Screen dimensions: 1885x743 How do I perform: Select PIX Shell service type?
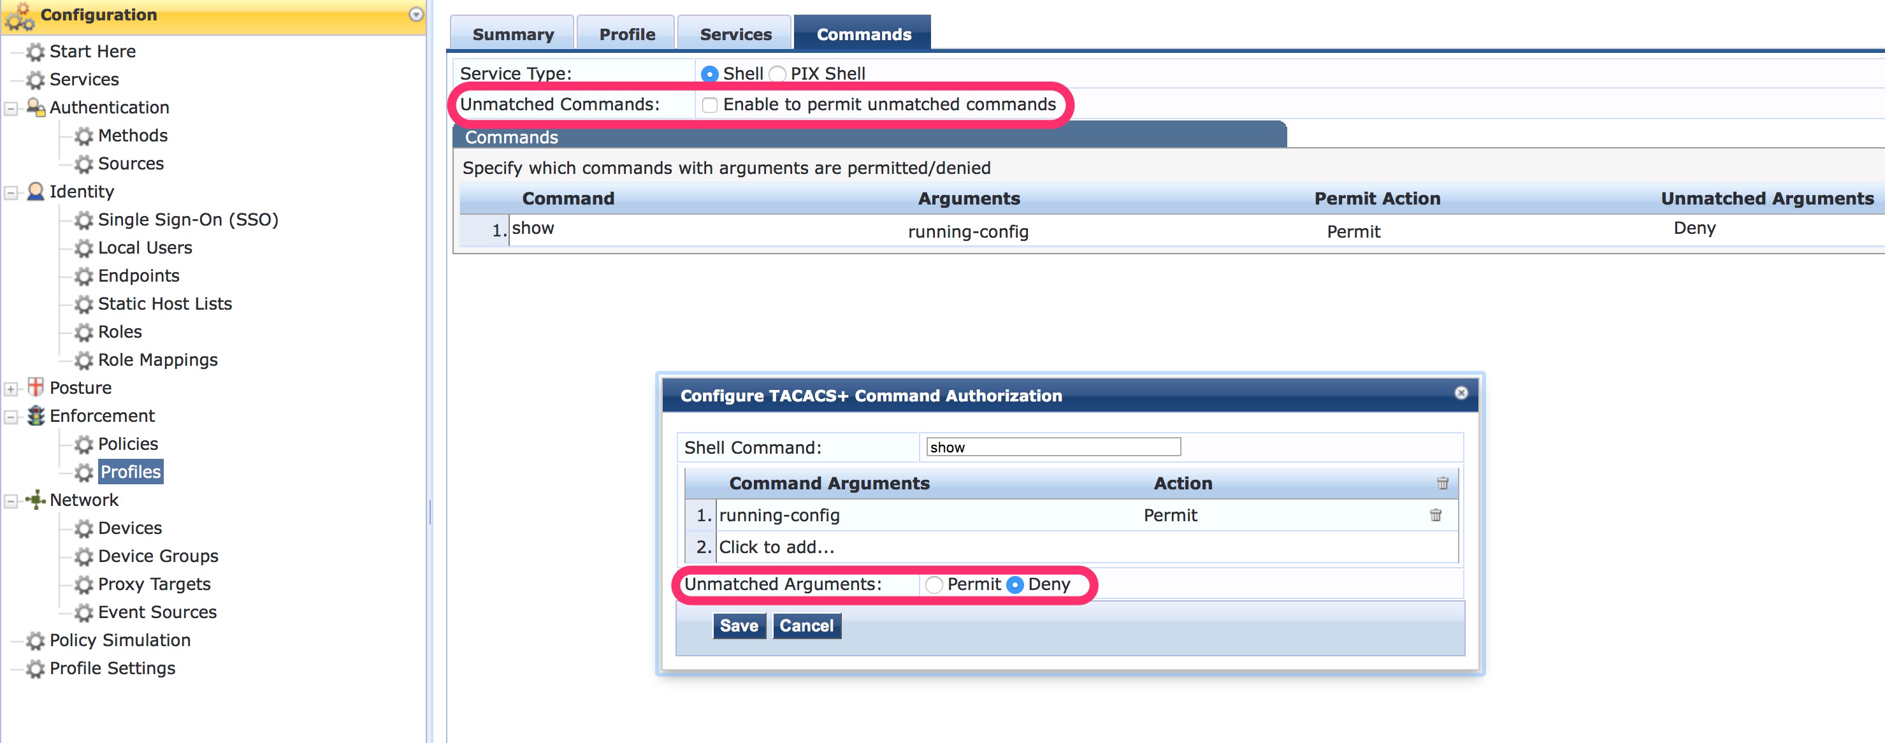click(x=779, y=73)
